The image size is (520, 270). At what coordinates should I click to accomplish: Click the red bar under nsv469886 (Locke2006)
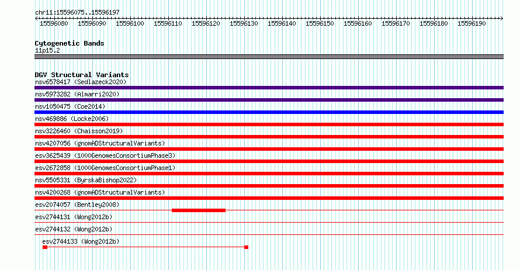click(269, 124)
